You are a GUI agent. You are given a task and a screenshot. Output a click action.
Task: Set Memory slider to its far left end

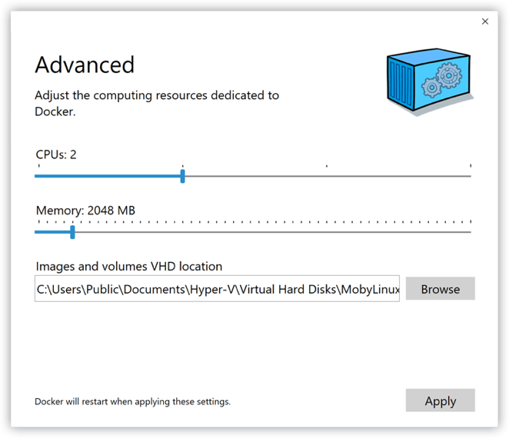[x=36, y=231]
